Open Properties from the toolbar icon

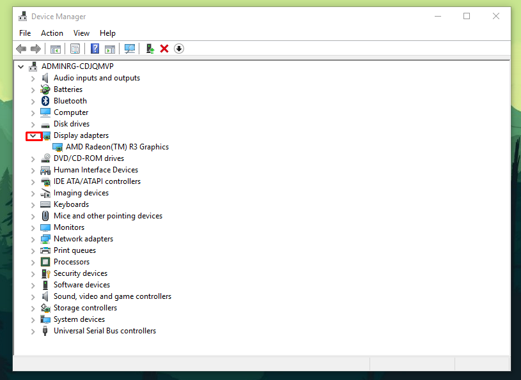(75, 49)
